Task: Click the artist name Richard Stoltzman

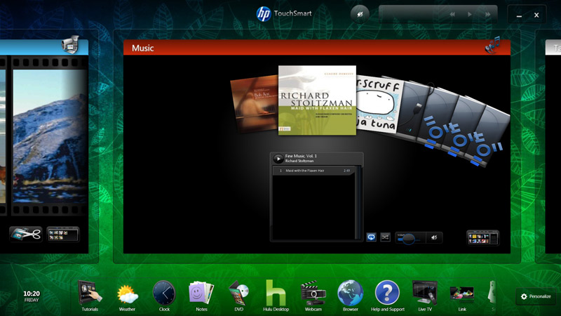Action: 299,161
